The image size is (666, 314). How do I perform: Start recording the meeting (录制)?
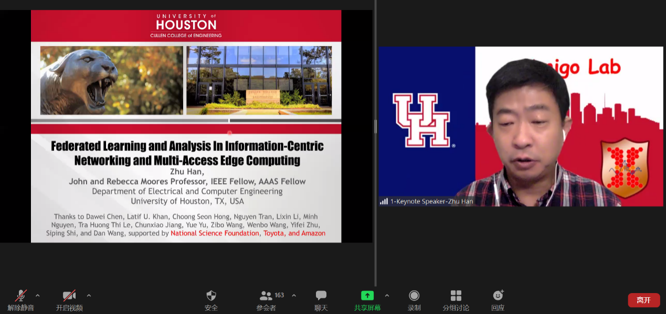click(x=414, y=296)
